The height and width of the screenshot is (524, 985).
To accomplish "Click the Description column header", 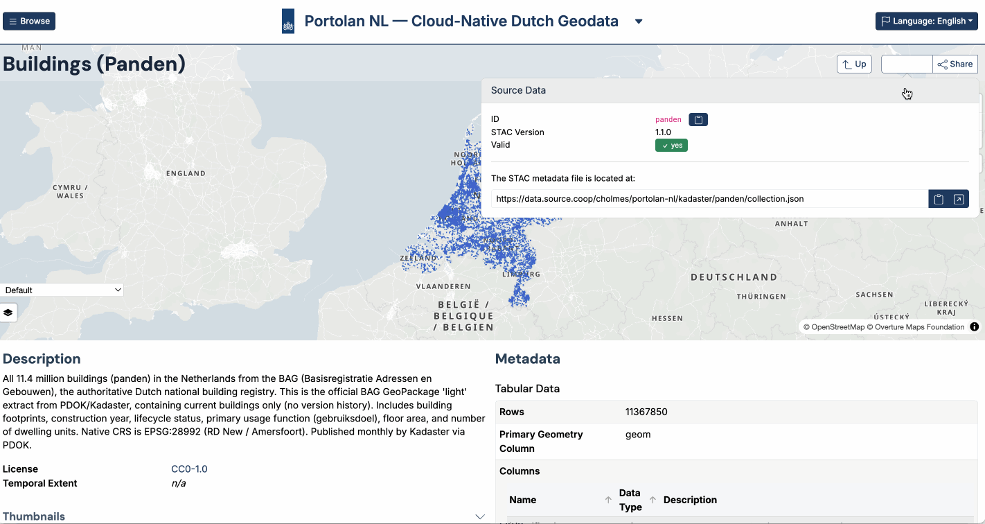I will tap(690, 500).
